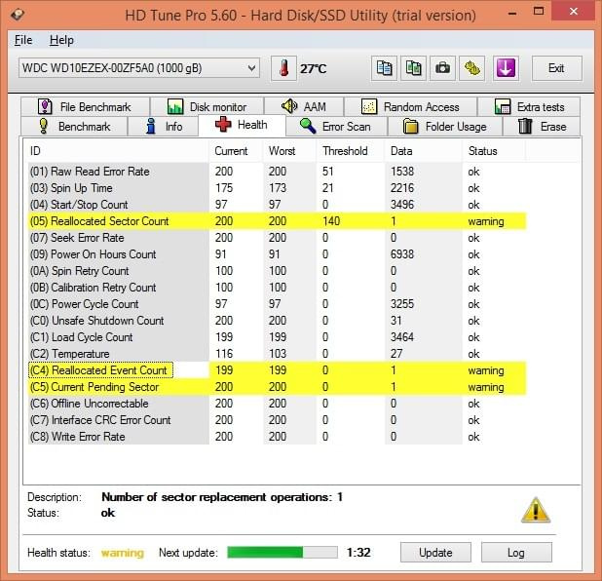Select the (C8) Write Error Rate row
Image resolution: width=602 pixels, height=581 pixels.
tap(278, 437)
